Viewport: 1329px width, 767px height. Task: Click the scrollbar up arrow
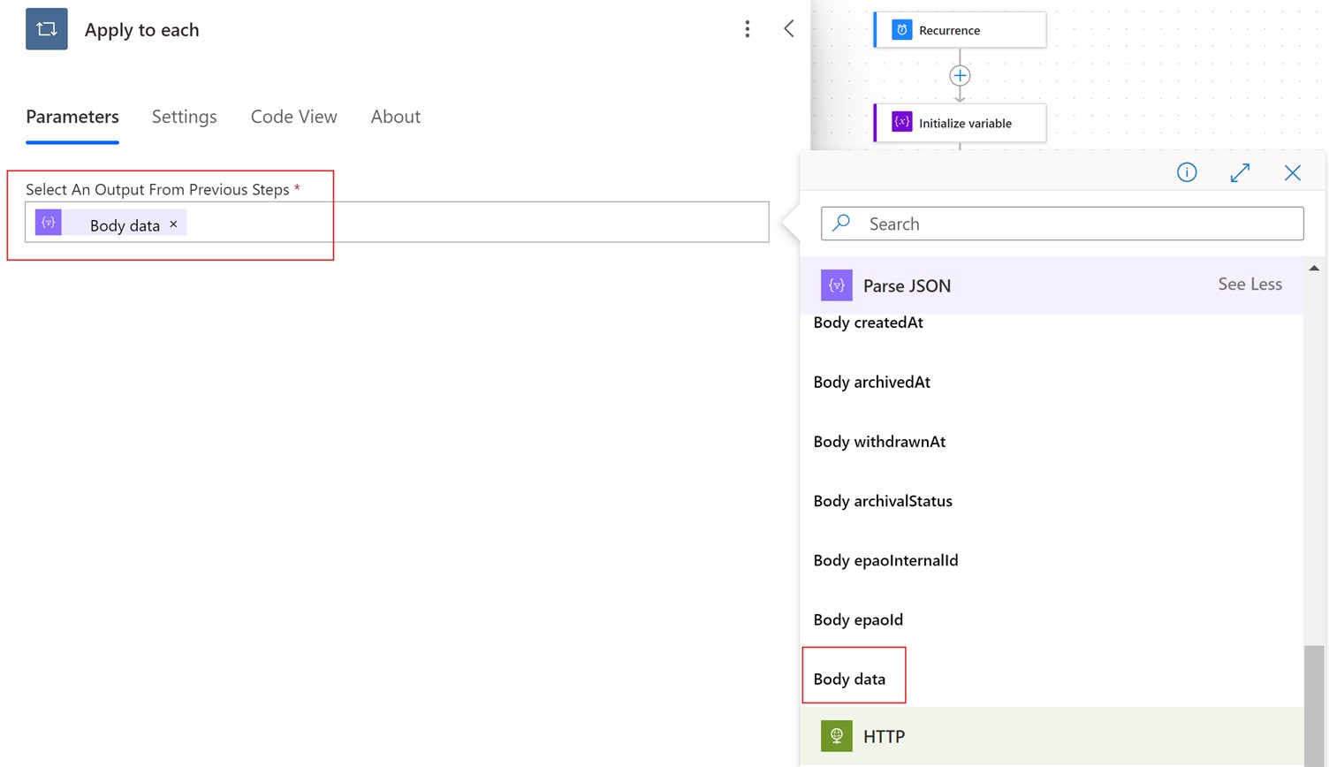pos(1314,268)
